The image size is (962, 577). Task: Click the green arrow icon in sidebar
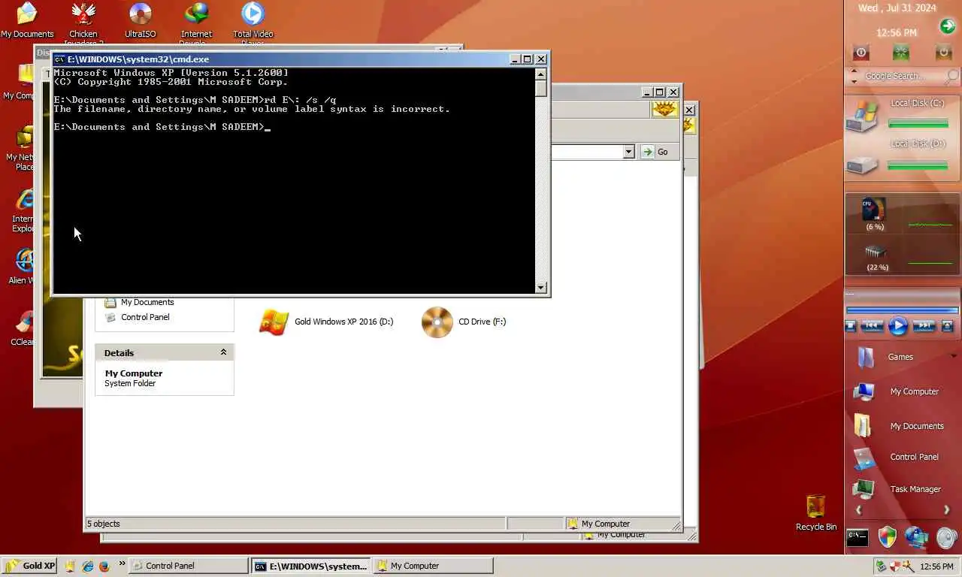coord(947,27)
